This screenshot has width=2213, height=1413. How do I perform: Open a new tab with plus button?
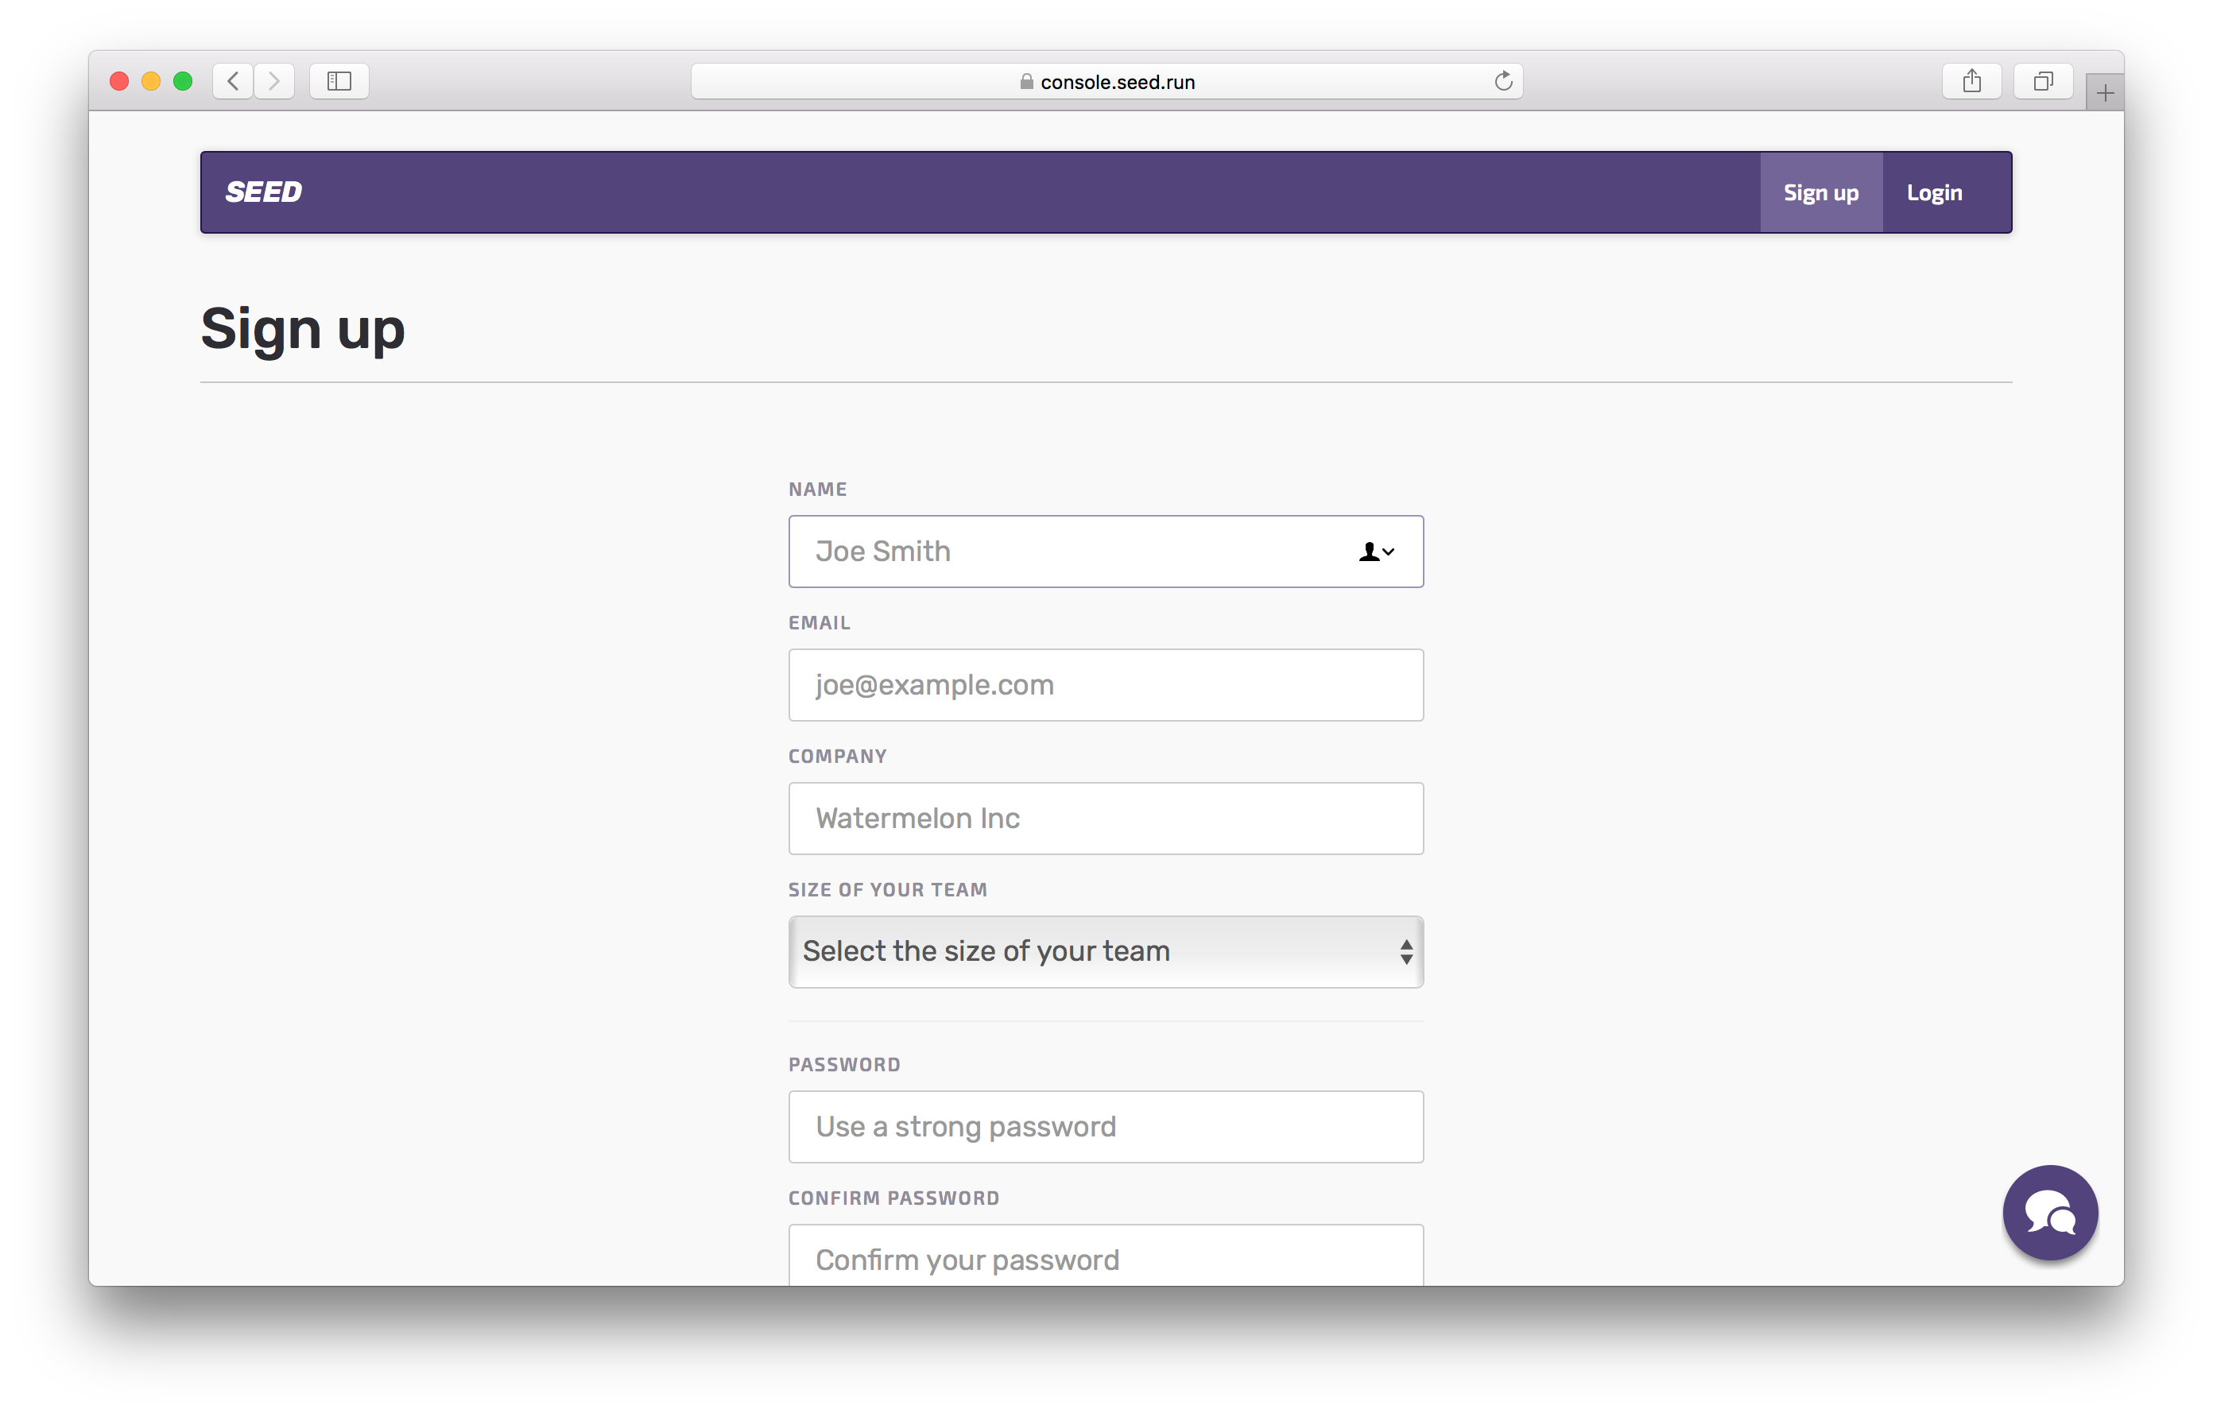click(2105, 92)
